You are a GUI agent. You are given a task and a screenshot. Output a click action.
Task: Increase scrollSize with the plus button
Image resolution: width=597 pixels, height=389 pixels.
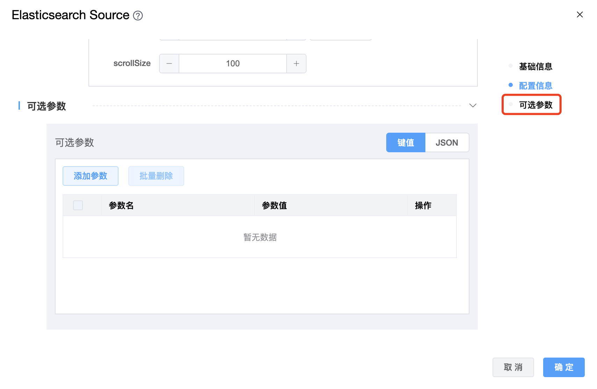coord(296,64)
